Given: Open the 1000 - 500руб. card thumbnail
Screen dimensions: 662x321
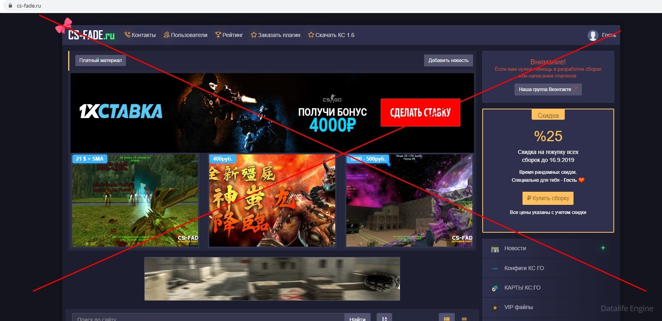Looking at the screenshot, I should click(409, 200).
